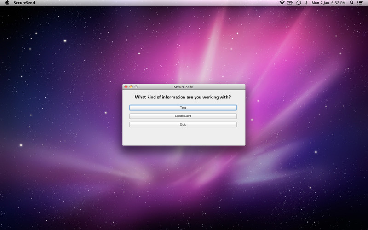Check the battery status icon
This screenshot has width=368, height=230.
click(290, 3)
